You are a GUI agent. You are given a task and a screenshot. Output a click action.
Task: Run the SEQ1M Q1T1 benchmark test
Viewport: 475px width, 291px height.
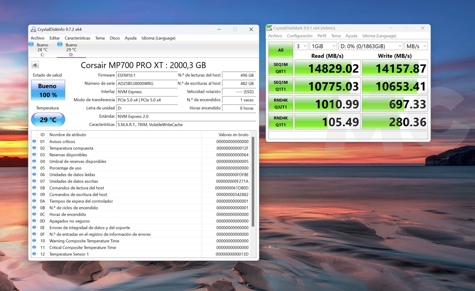point(280,85)
